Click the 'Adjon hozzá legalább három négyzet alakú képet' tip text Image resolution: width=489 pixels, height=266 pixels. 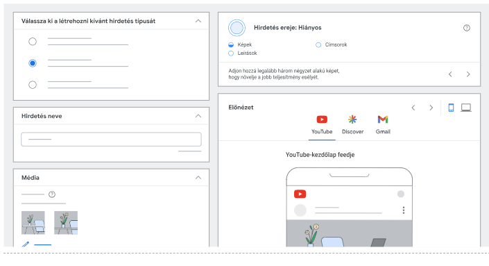tap(284, 71)
